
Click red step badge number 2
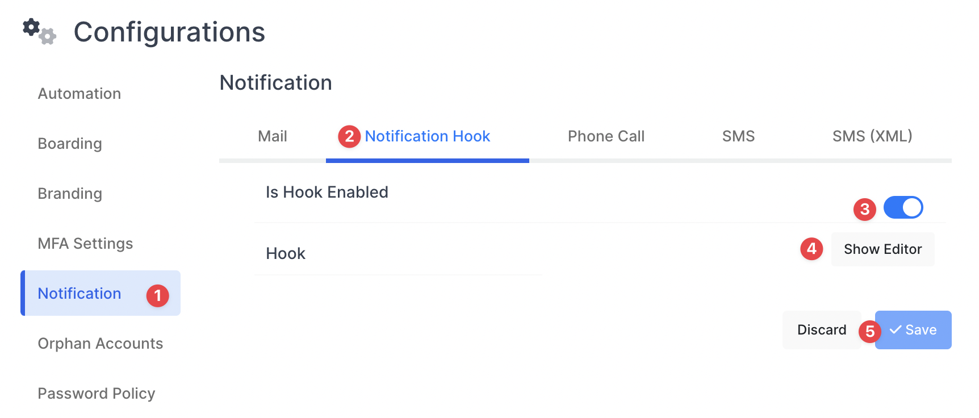coord(349,136)
